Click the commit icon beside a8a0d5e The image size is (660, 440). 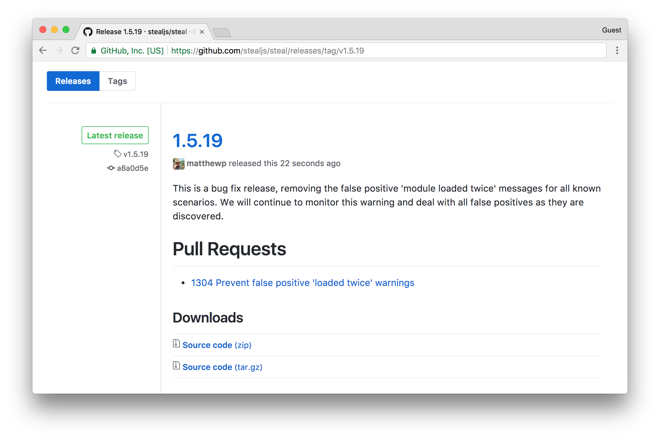pos(111,168)
